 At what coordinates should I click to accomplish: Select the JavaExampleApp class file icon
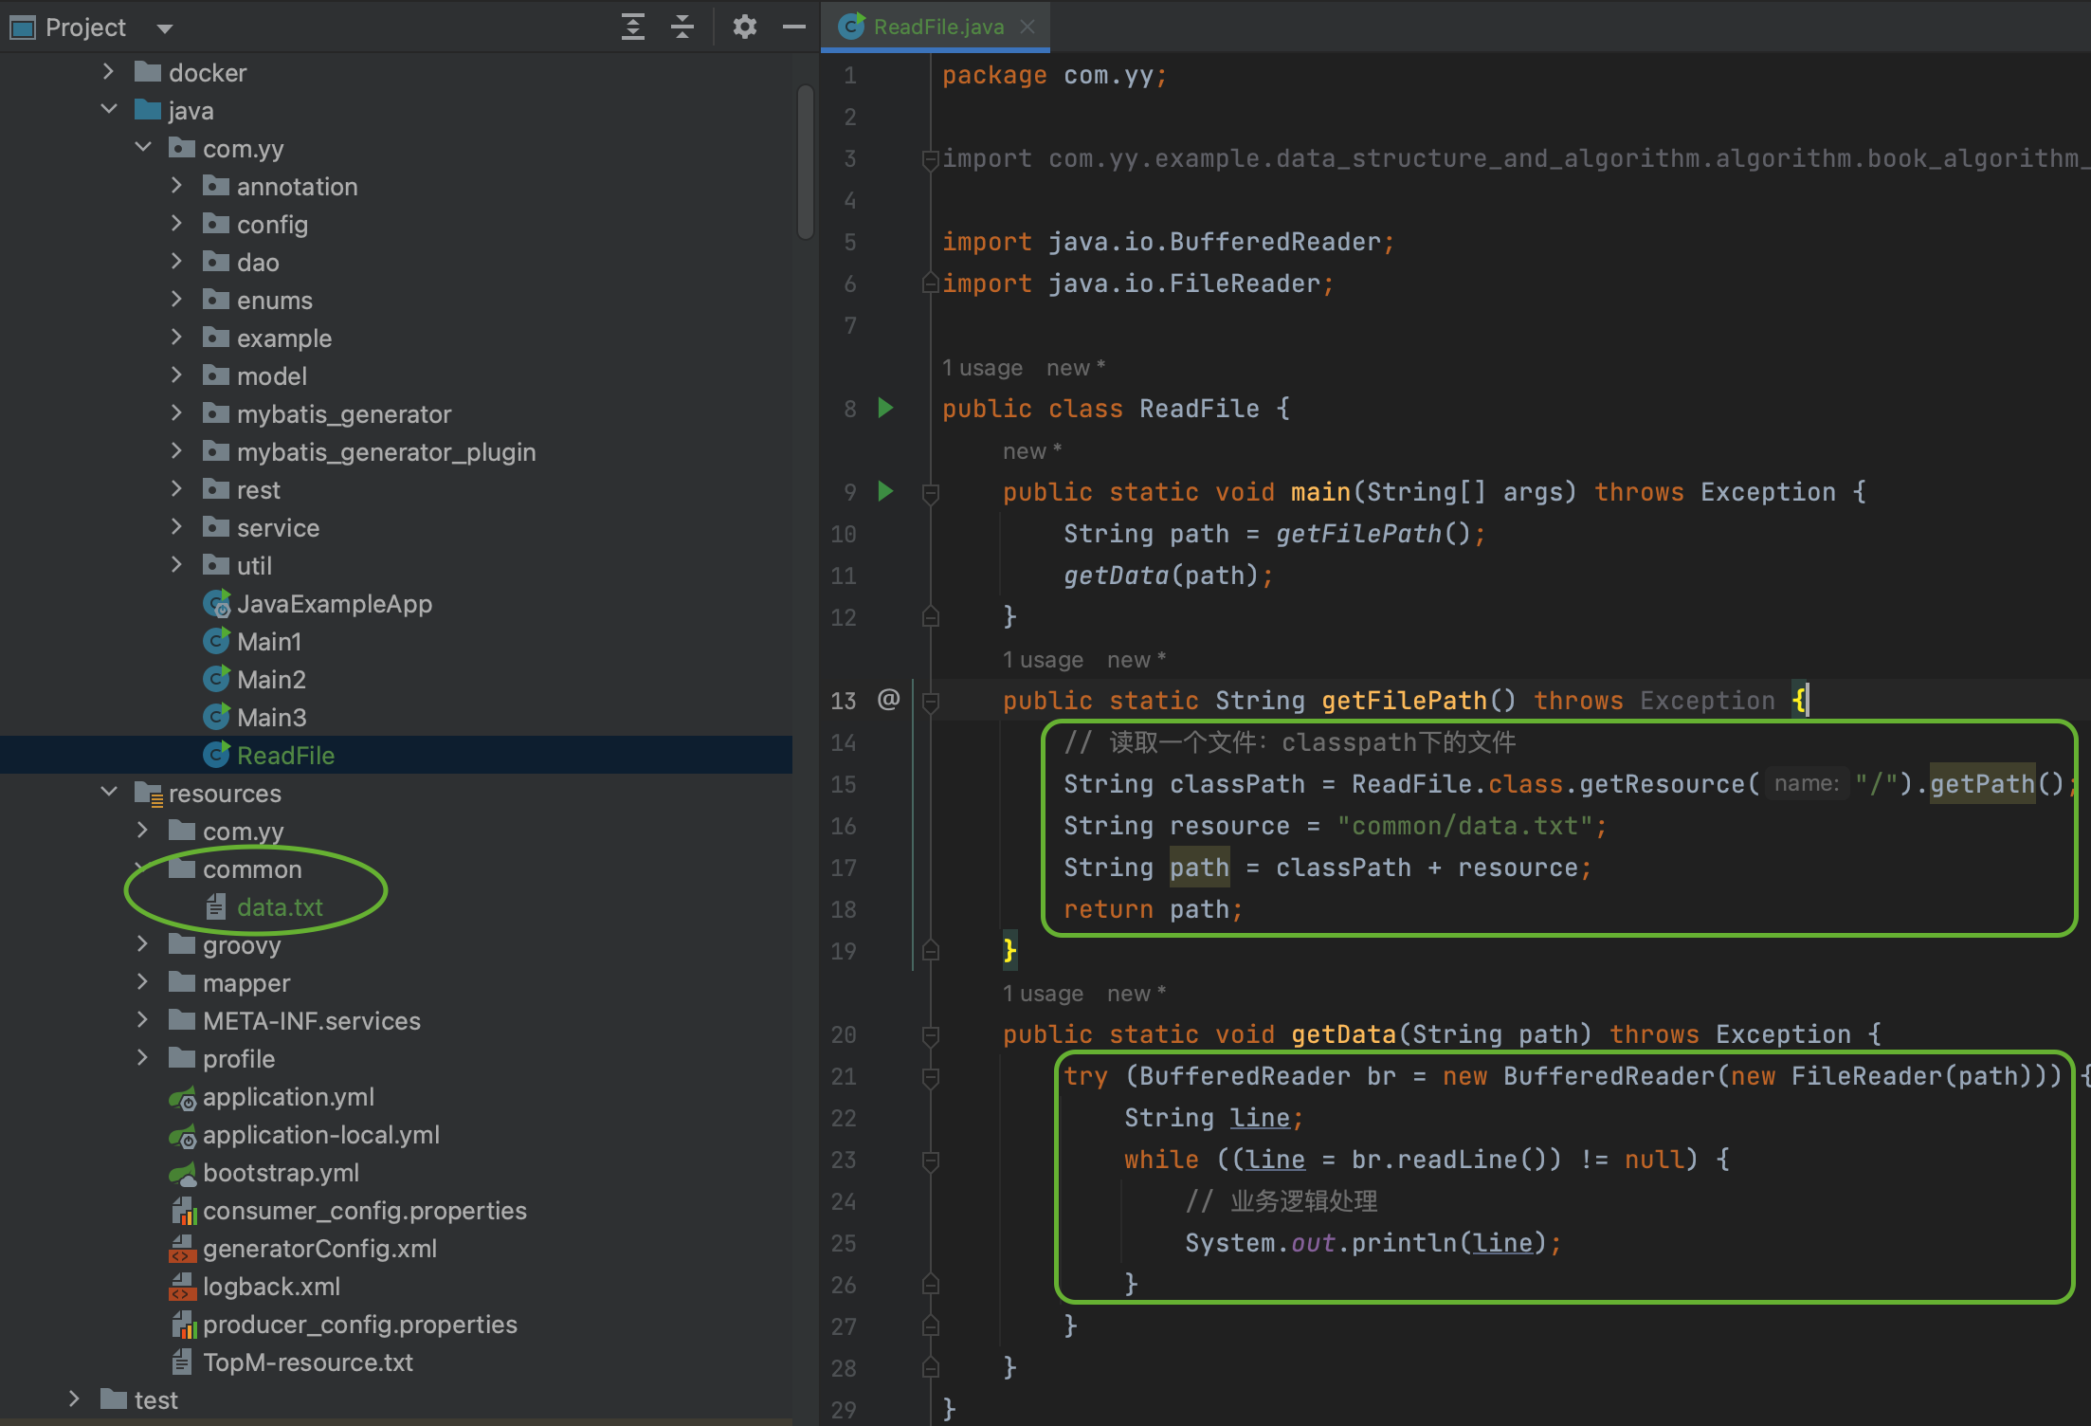(x=216, y=604)
